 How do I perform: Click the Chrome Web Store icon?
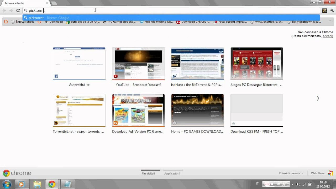coord(330,173)
